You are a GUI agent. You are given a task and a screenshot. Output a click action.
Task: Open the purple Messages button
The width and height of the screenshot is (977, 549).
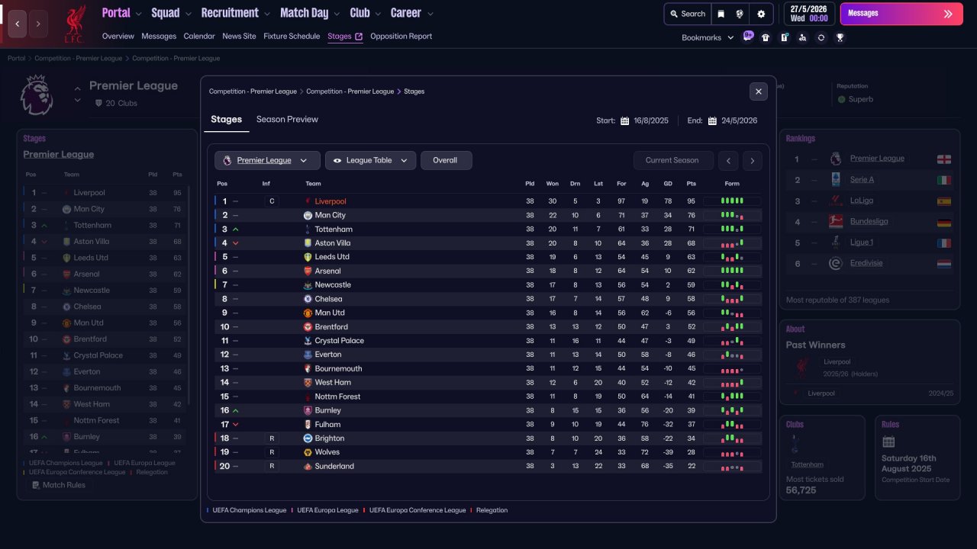tap(901, 14)
